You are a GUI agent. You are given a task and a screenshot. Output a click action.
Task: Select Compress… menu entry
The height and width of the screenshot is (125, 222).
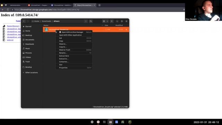click(x=74, y=62)
